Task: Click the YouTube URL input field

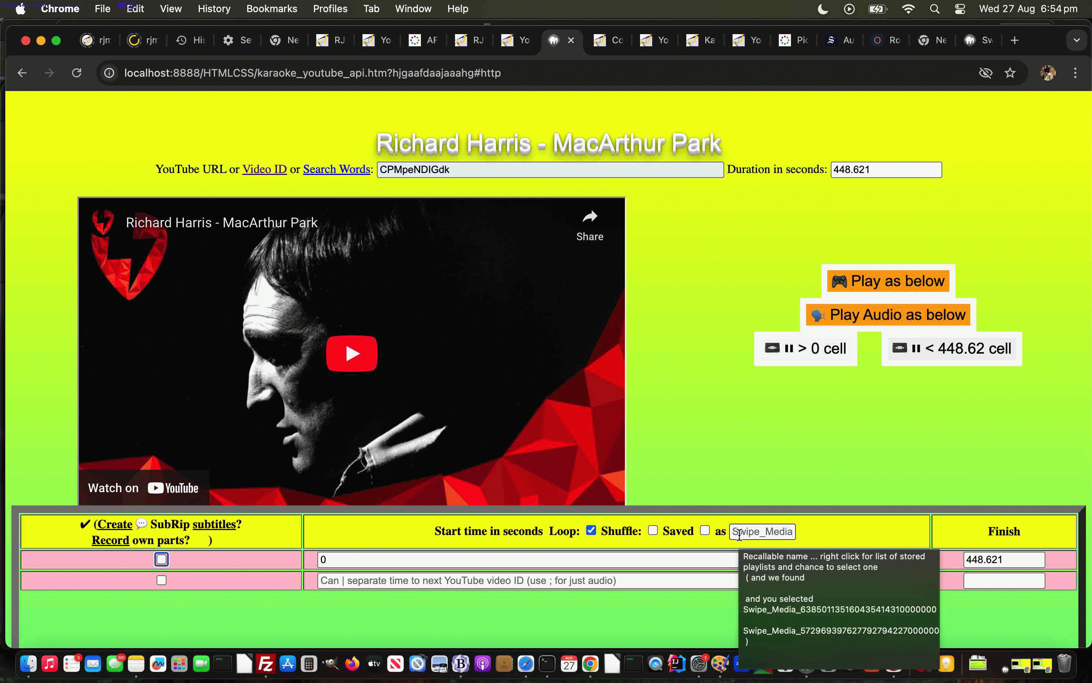Action: click(x=550, y=170)
